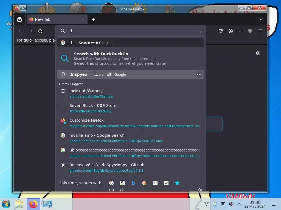Viewport: 281px width, 210px height.
Task: Click the new tab page personalize gear
Action: (x=258, y=53)
